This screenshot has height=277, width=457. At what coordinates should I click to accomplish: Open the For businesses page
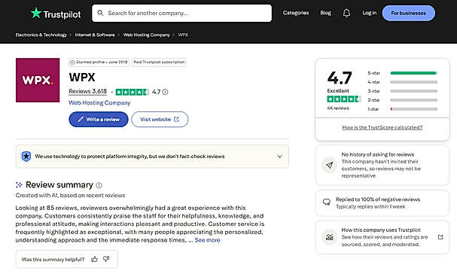408,13
